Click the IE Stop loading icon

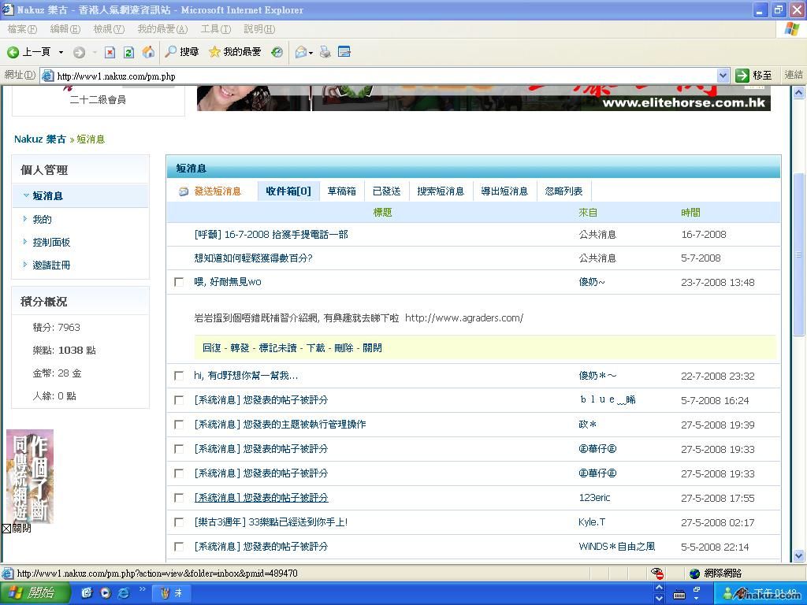[110, 52]
